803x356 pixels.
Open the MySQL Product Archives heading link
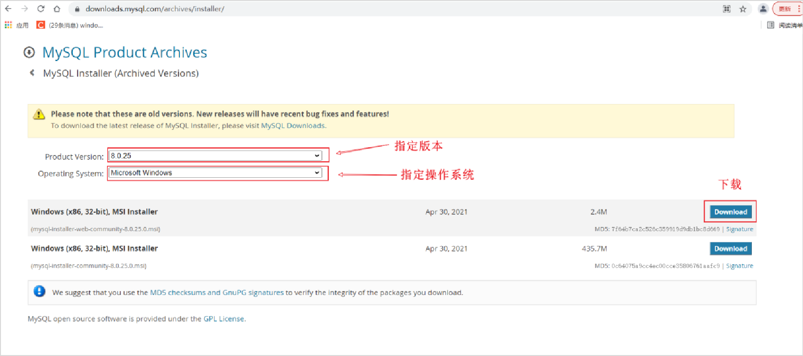point(125,52)
